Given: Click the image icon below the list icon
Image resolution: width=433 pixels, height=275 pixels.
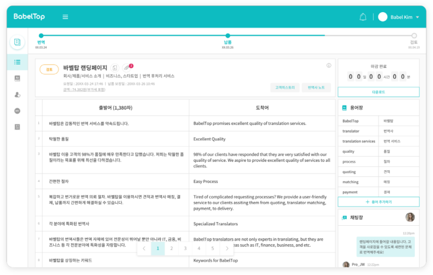Looking at the screenshot, I should click(18, 78).
